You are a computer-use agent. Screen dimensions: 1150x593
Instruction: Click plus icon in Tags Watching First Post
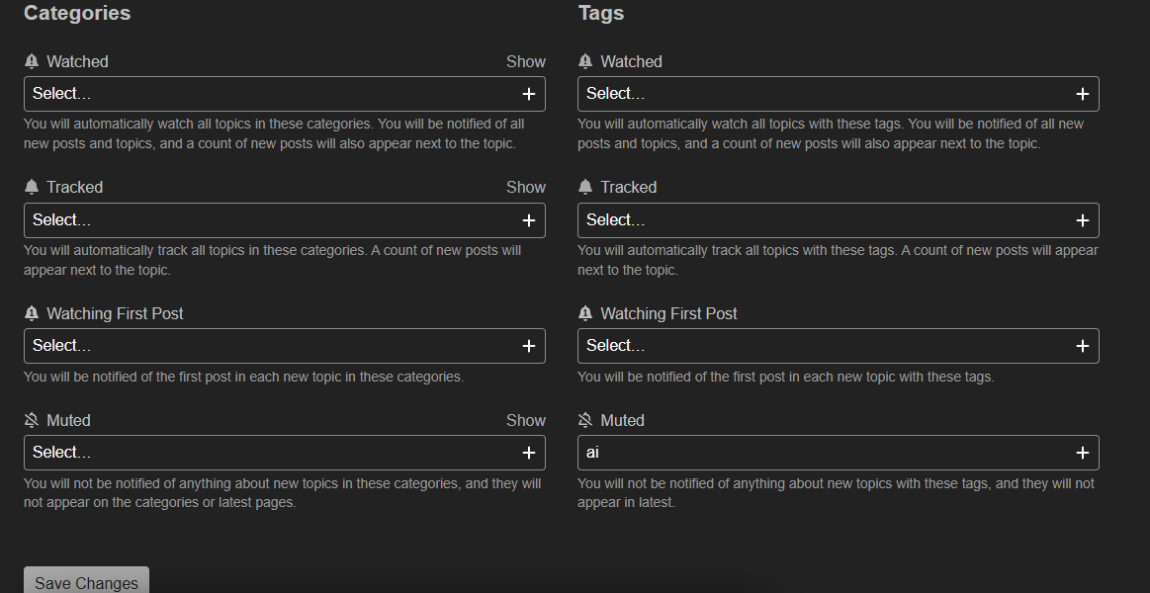point(1083,346)
